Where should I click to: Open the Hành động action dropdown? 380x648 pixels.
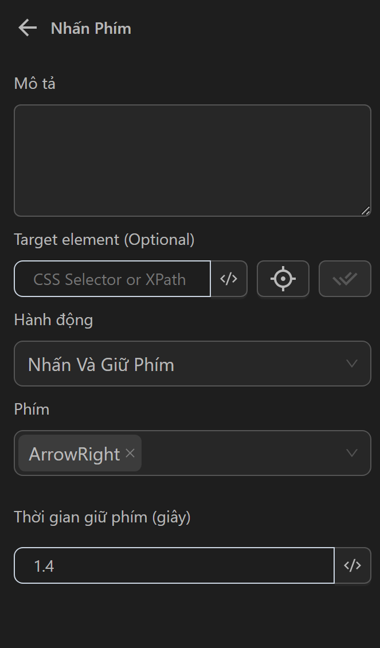pyautogui.click(x=183, y=364)
